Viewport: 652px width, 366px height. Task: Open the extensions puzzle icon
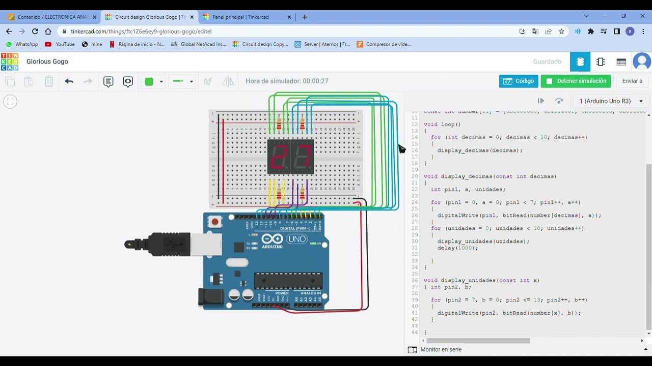pos(591,32)
